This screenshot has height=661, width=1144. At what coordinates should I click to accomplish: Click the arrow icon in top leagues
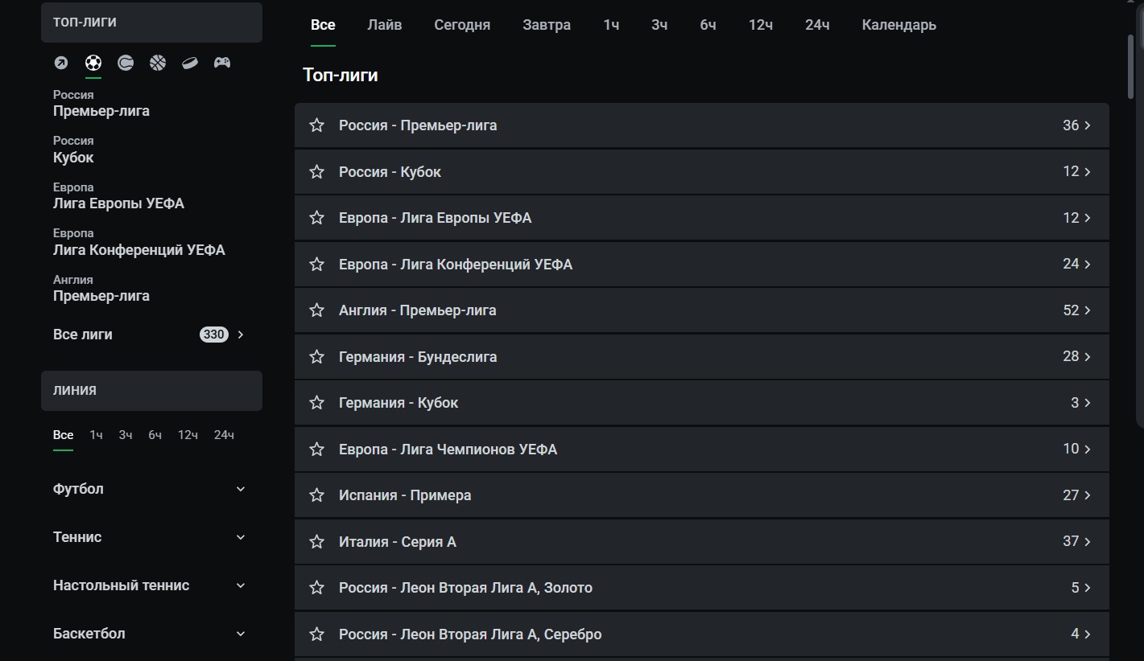(x=61, y=63)
